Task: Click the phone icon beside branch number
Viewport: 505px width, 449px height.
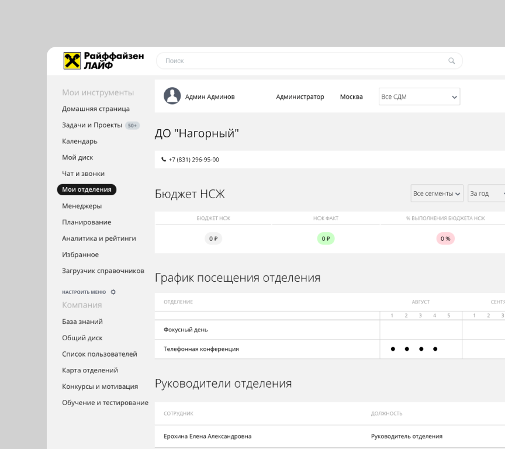Action: pyautogui.click(x=163, y=158)
